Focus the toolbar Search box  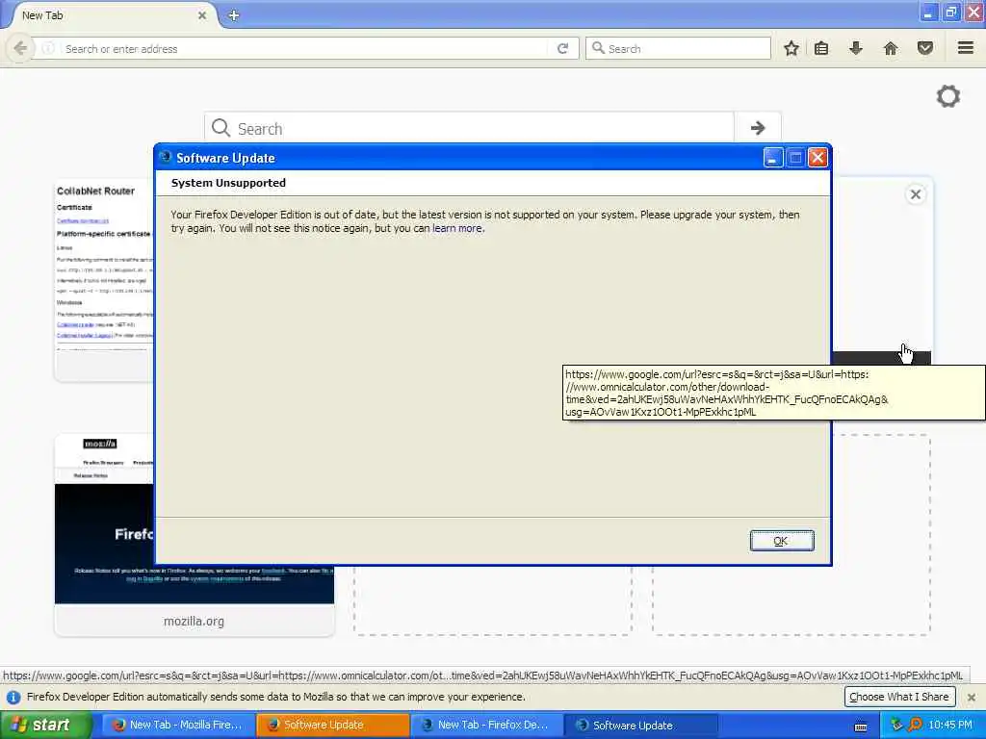678,48
